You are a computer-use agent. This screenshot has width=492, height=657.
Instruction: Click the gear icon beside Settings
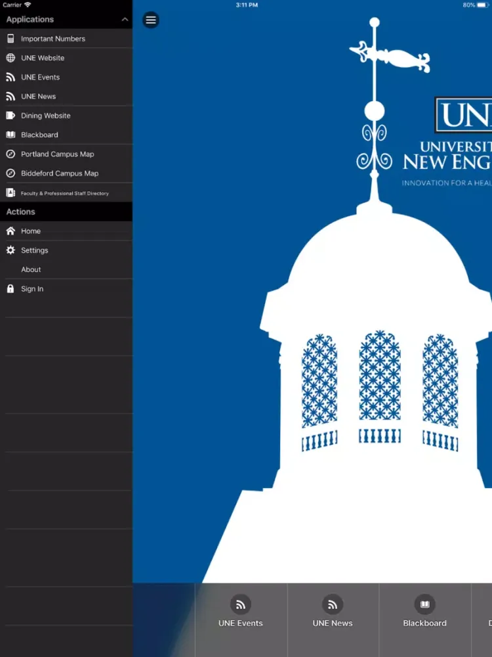pos(10,250)
